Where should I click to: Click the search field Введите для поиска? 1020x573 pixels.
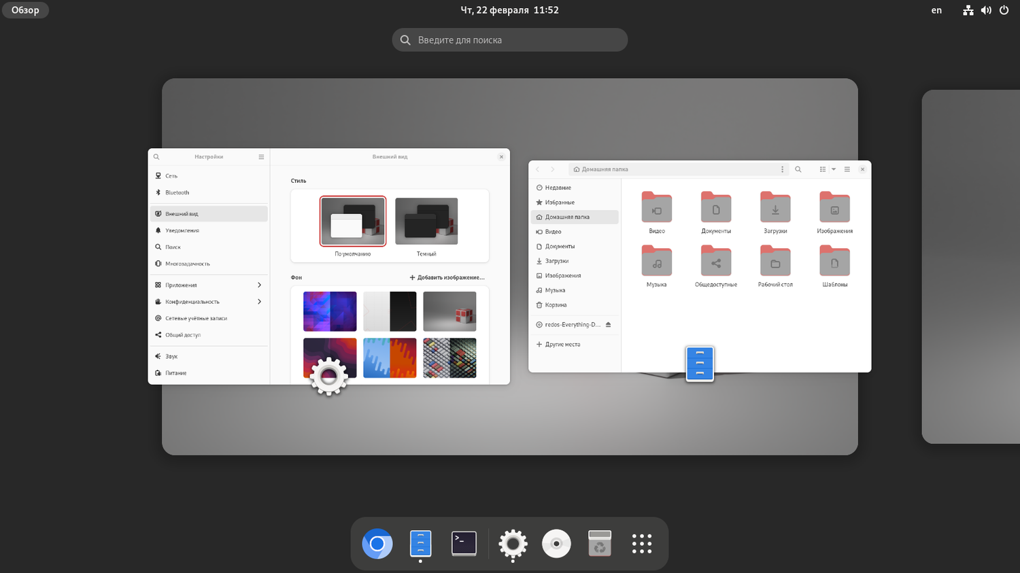pos(510,40)
